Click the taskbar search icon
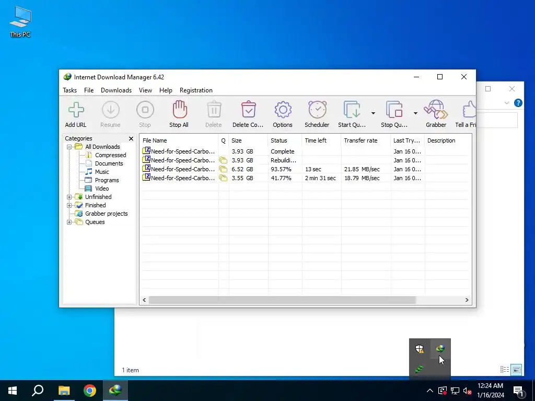The image size is (535, 401). point(38,391)
